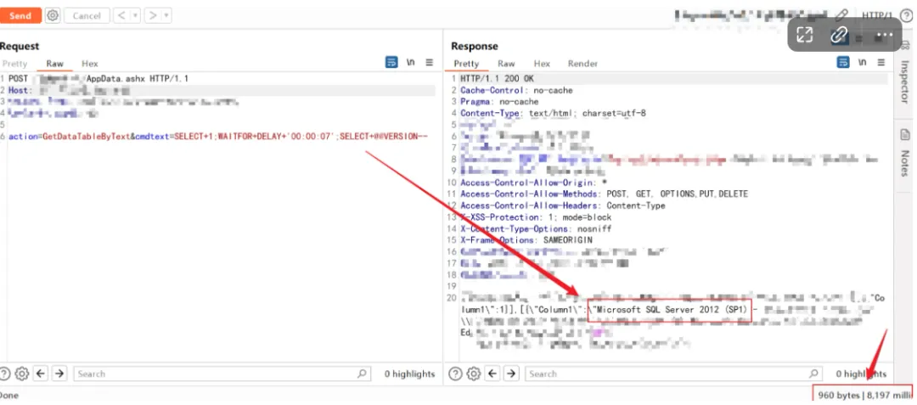Toggle word wrap in Response panel

[x=843, y=63]
